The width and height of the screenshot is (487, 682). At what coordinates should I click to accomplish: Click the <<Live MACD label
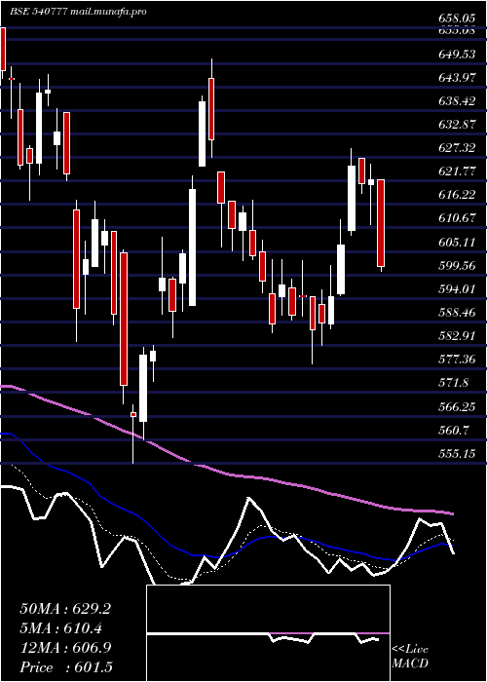coord(410,657)
